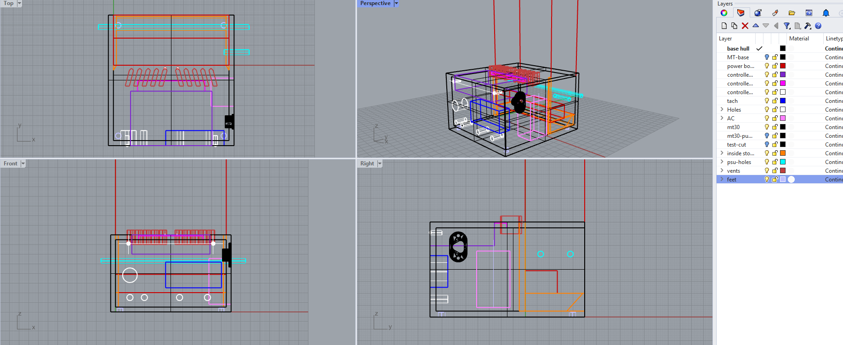This screenshot has height=345, width=843.
Task: Open the layers panel Help question icon
Action: [x=818, y=26]
